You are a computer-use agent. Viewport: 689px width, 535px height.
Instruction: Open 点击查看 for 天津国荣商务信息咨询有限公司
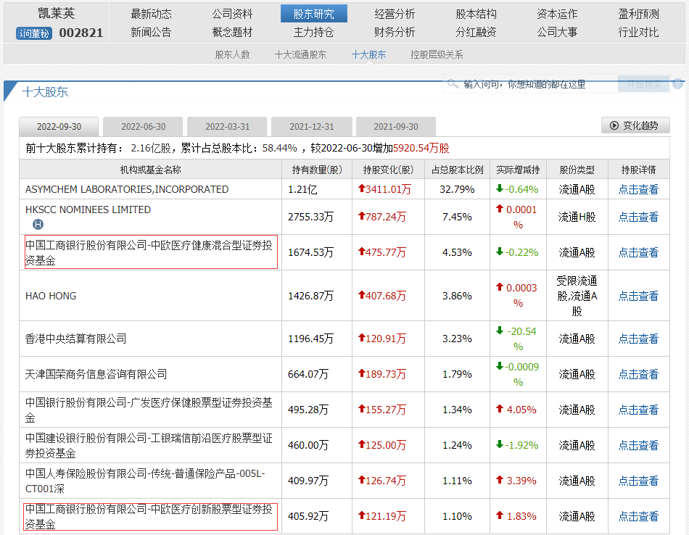click(638, 374)
